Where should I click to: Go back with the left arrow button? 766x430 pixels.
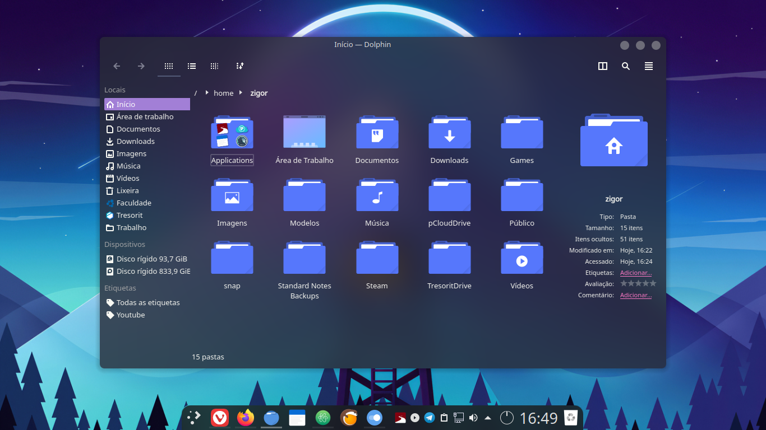(x=117, y=66)
